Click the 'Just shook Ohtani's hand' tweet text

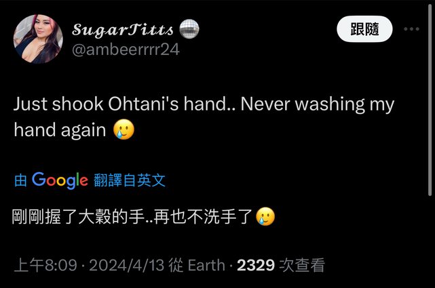pos(124,104)
